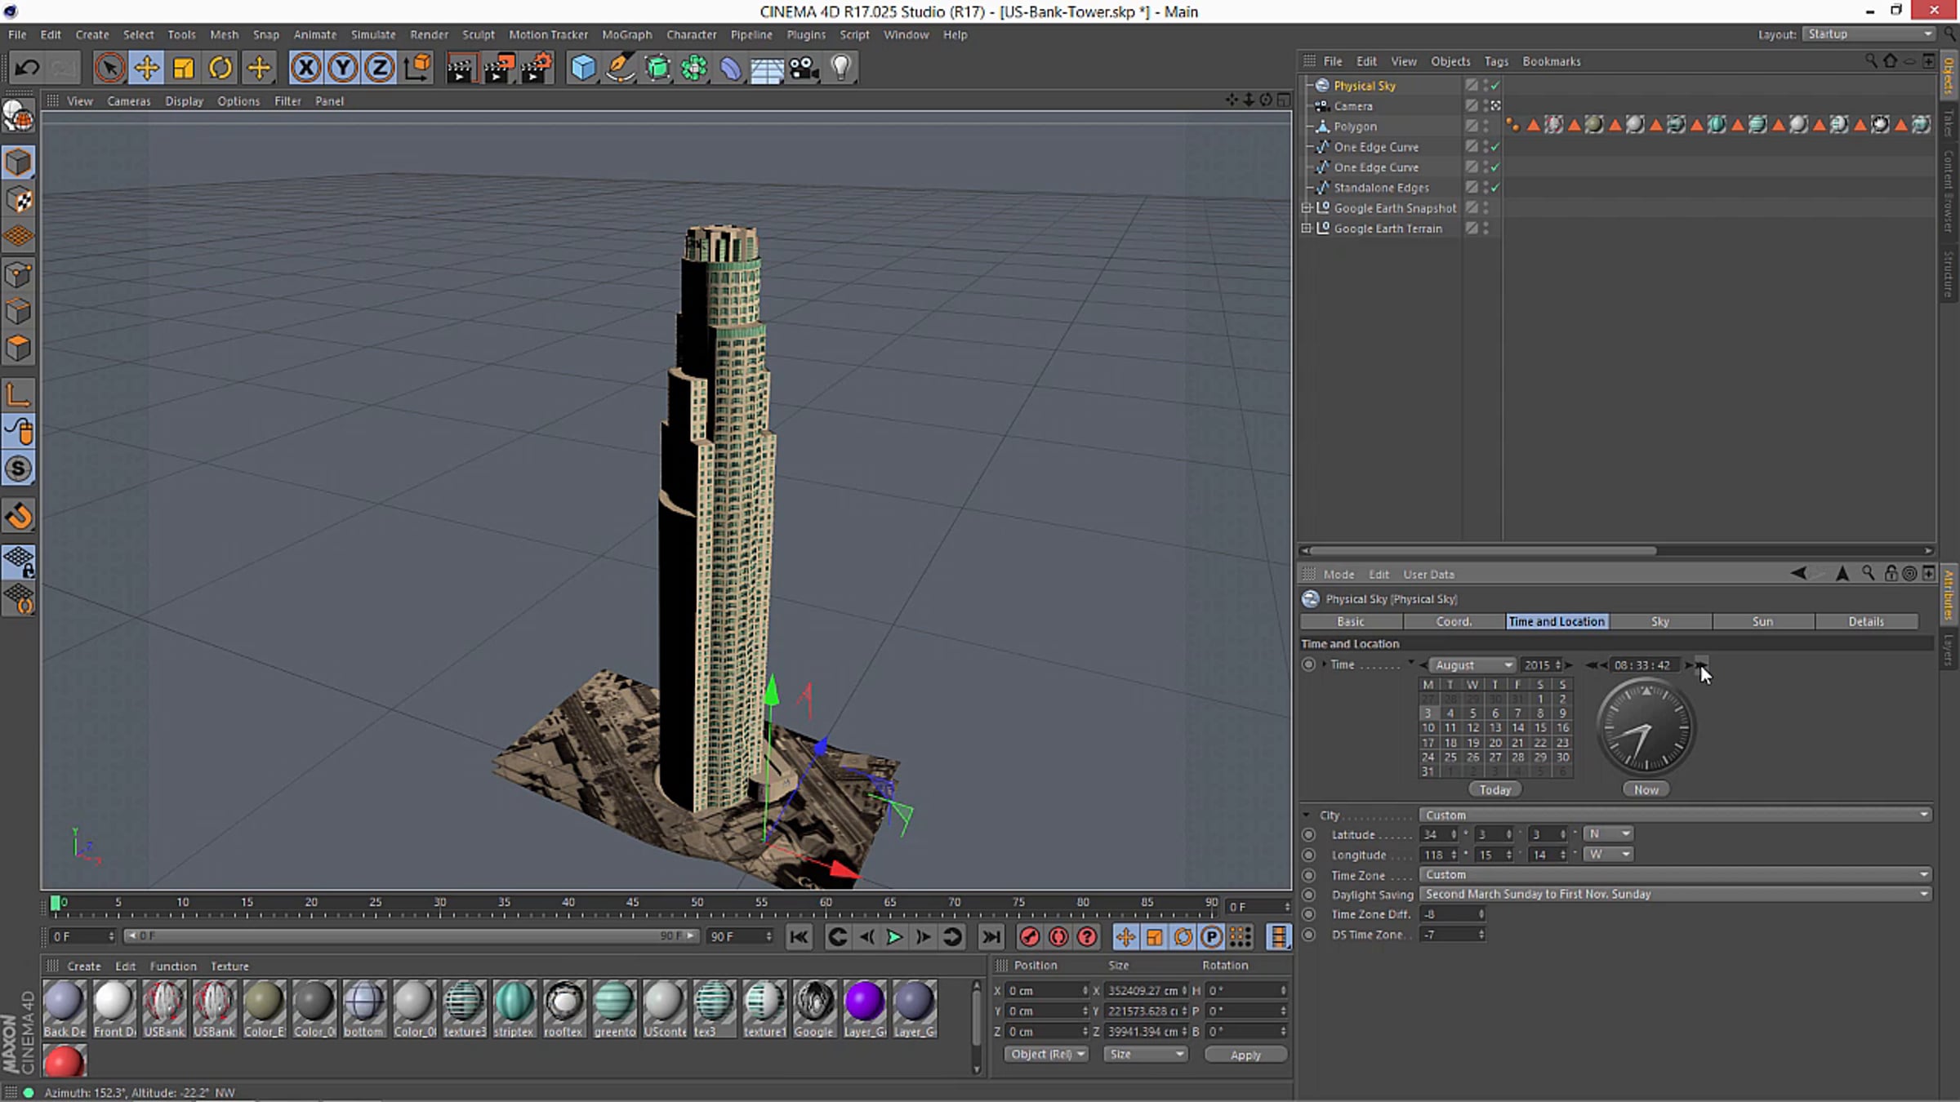Switch to the Sun tab
Image resolution: width=1960 pixels, height=1102 pixels.
pyautogui.click(x=1762, y=621)
